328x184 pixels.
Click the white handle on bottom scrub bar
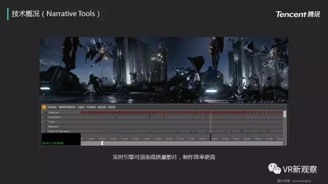(x=102, y=143)
